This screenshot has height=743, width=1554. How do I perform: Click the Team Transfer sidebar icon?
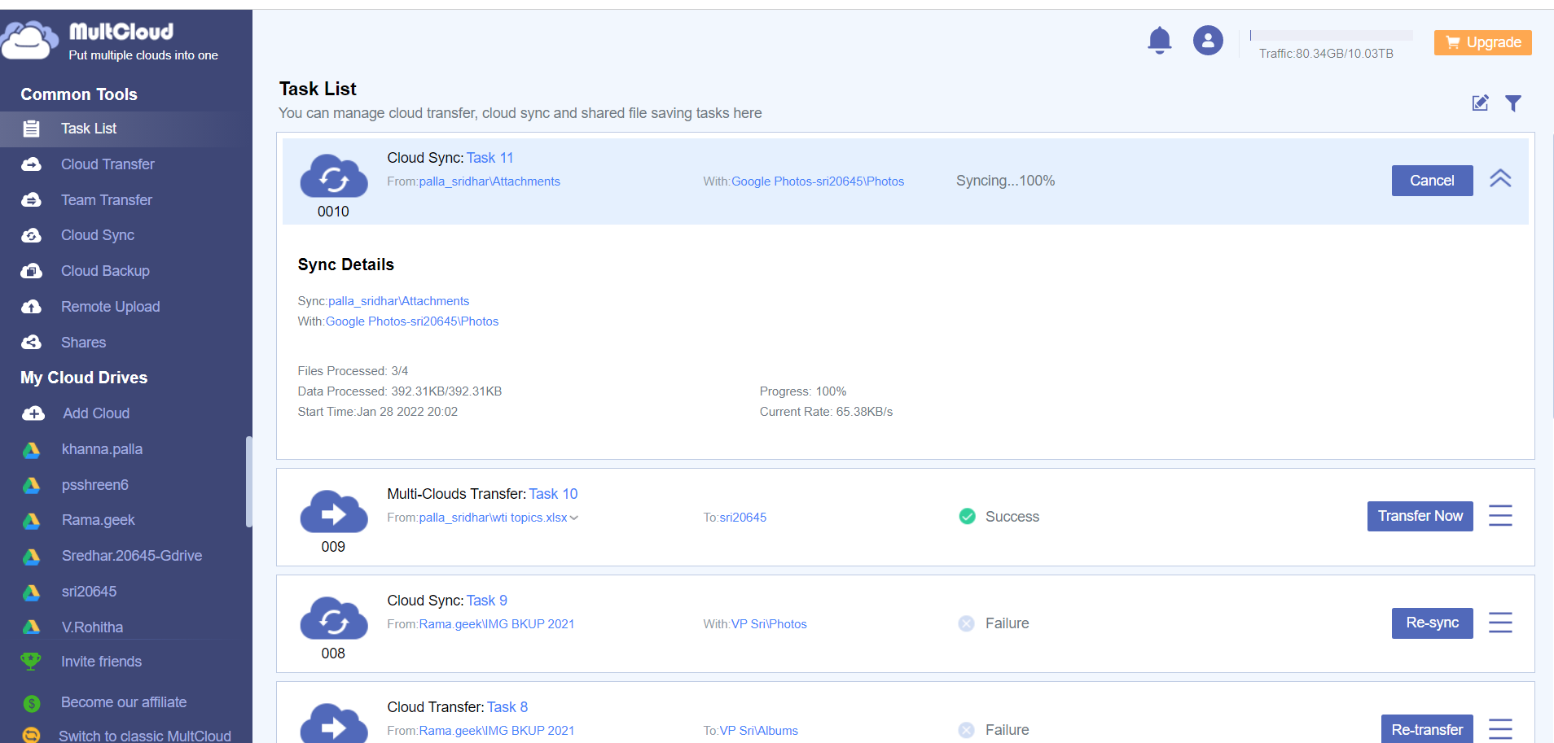31,200
